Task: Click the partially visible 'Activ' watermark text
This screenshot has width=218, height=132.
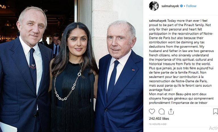Action: pyautogui.click(x=213, y=128)
